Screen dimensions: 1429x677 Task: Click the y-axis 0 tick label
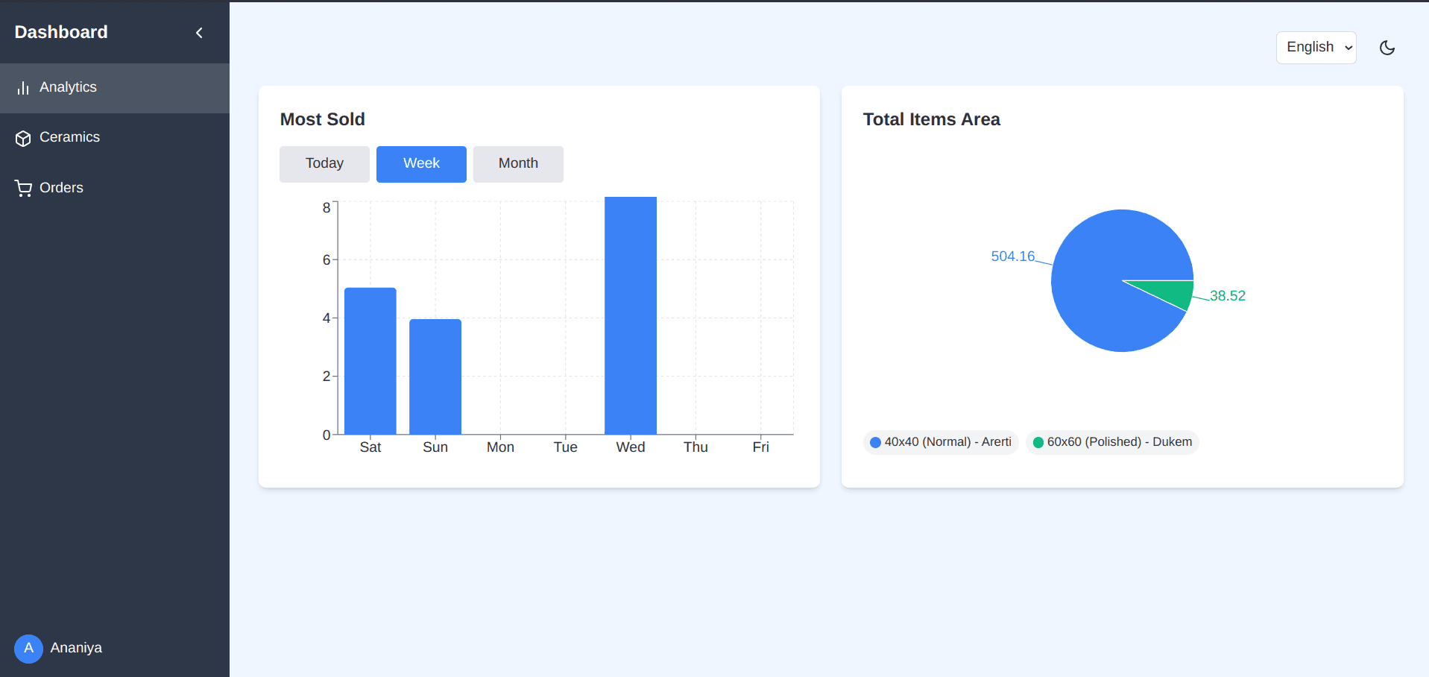click(x=327, y=435)
